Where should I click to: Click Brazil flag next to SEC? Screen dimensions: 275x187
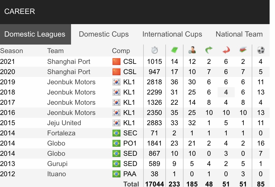(116, 133)
